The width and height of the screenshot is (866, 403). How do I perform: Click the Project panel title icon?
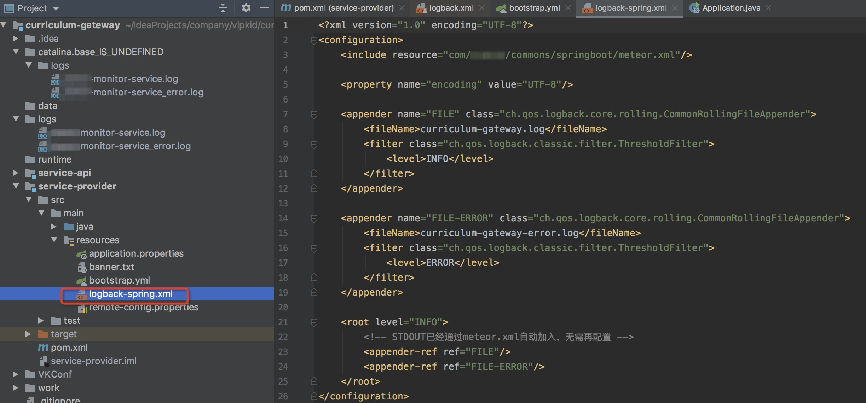(x=8, y=8)
